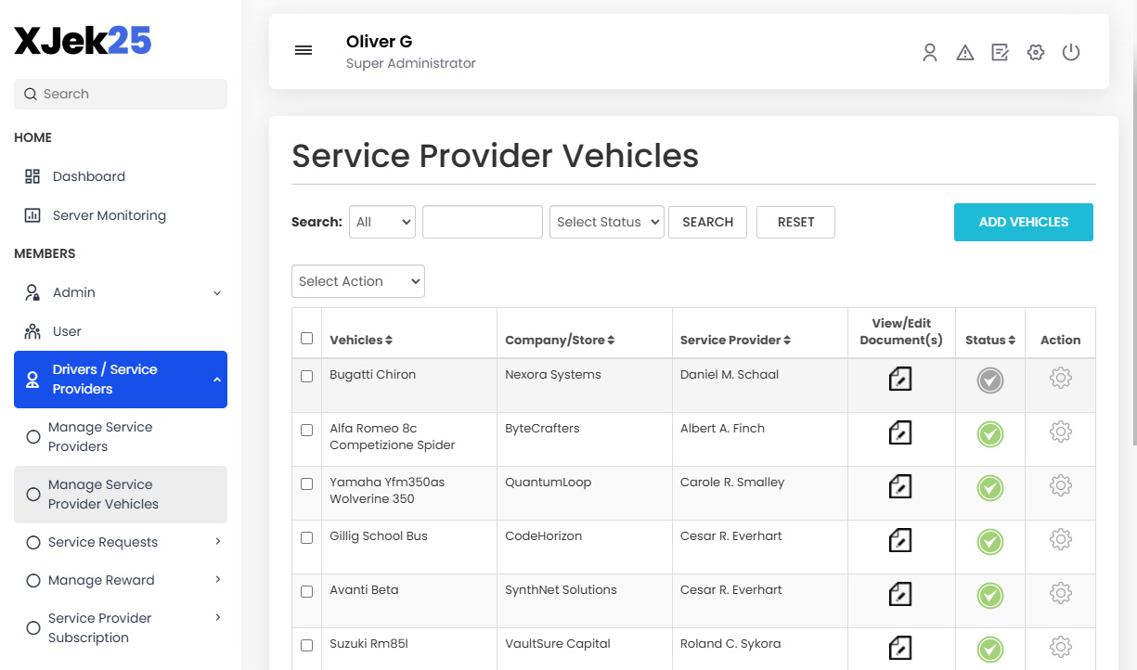1137x670 pixels.
Task: Click the hamburger menu icon next to Oliver G
Action: click(x=304, y=50)
